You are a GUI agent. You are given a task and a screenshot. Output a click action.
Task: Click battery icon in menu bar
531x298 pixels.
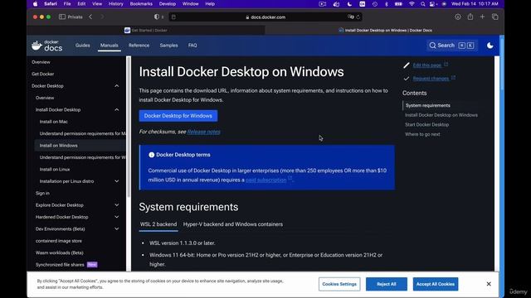coord(398,4)
